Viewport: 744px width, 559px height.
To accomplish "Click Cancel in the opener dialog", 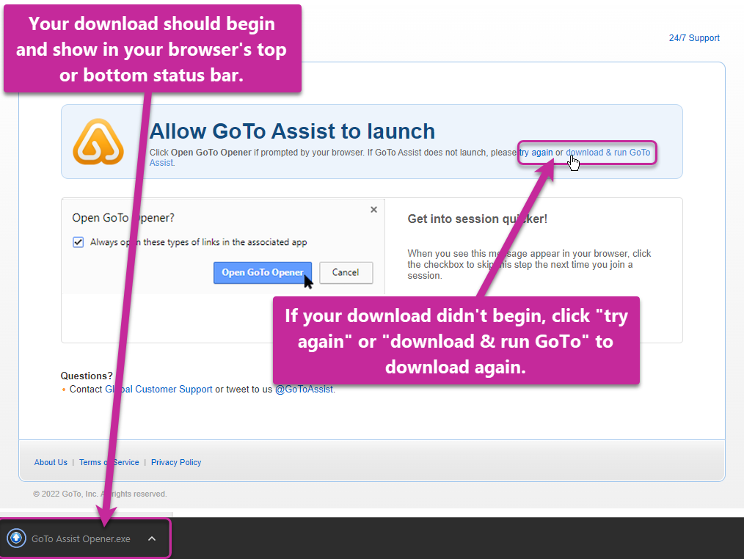I will point(346,272).
